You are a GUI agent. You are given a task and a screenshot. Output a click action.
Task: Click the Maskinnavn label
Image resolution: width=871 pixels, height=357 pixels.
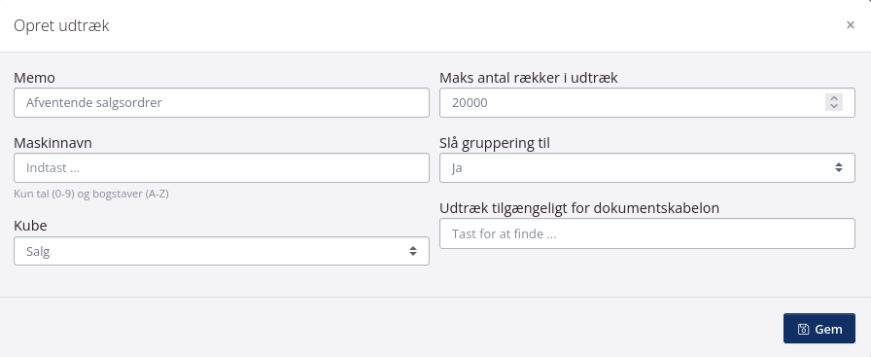(x=52, y=143)
